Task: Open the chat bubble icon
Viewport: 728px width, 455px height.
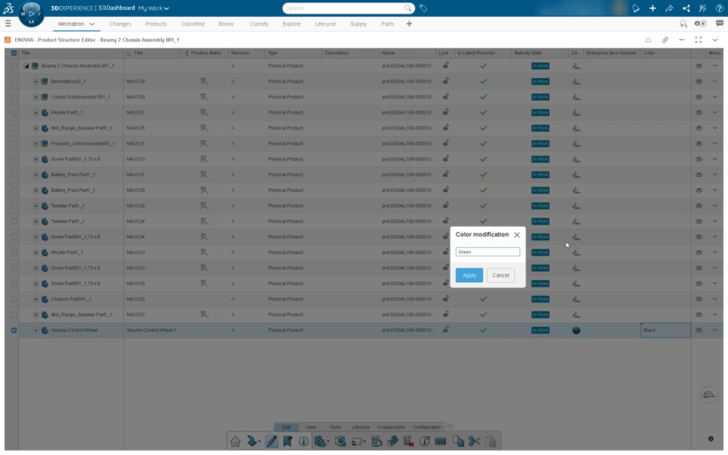Action: tap(719, 24)
